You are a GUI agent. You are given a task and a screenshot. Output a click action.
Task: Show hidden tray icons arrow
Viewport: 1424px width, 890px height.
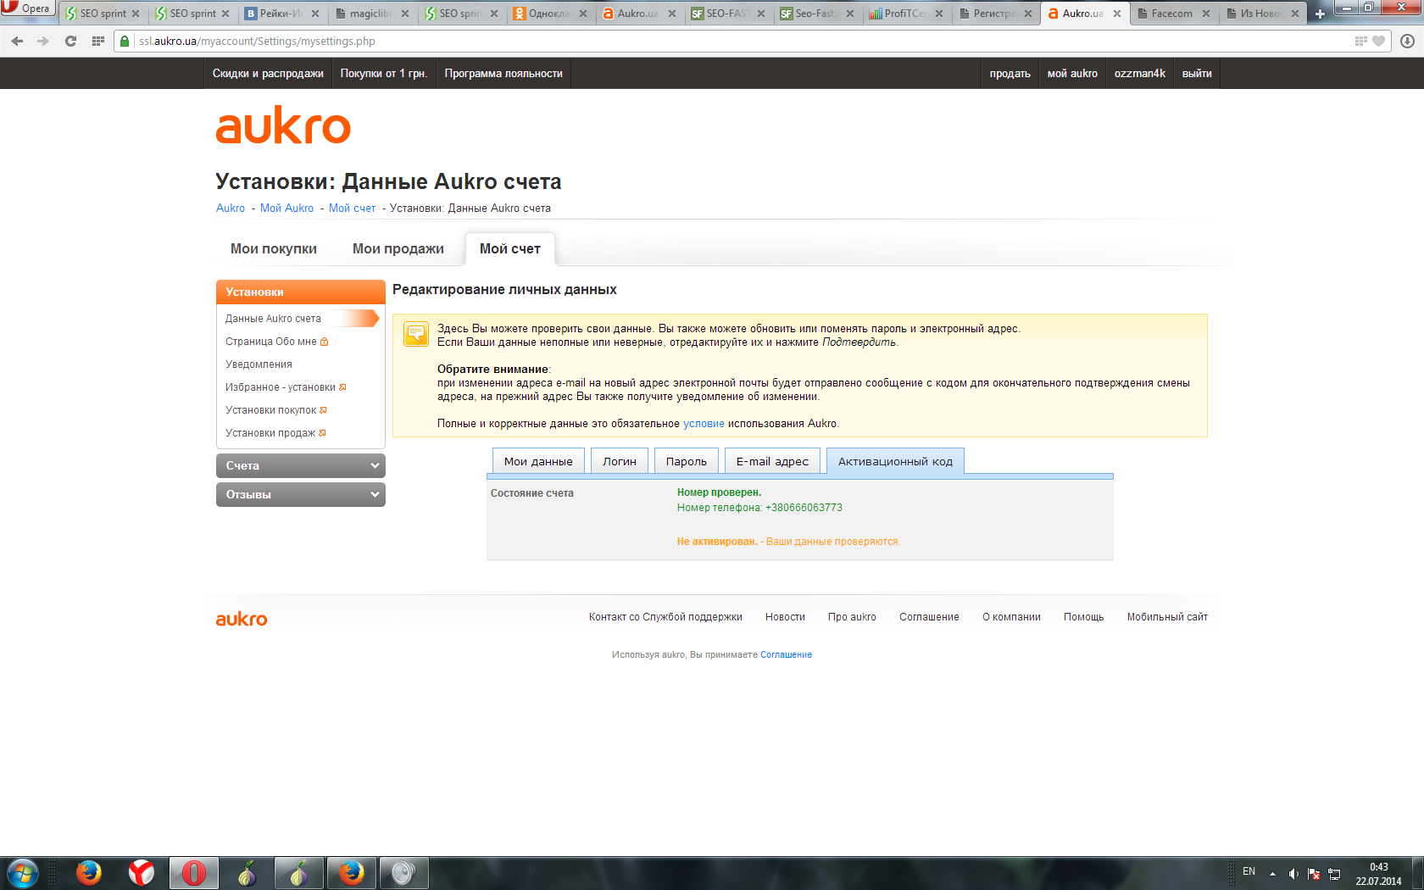click(x=1272, y=874)
